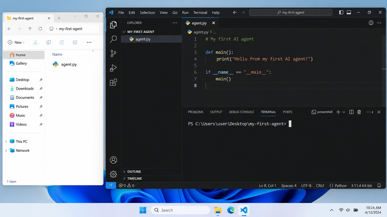Switch to the OUTPUT panel tab
The width and height of the screenshot is (387, 217).
tap(216, 112)
